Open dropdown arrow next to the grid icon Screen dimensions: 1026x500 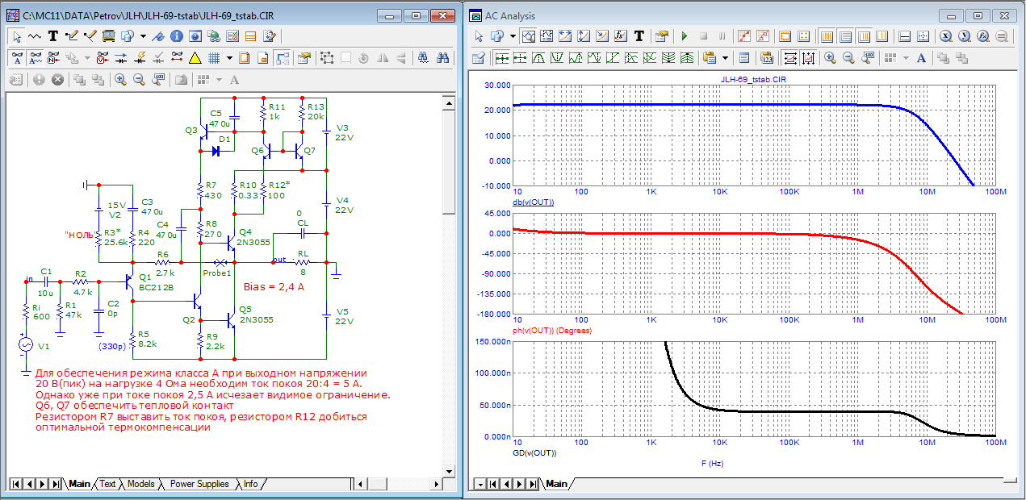[x=228, y=58]
